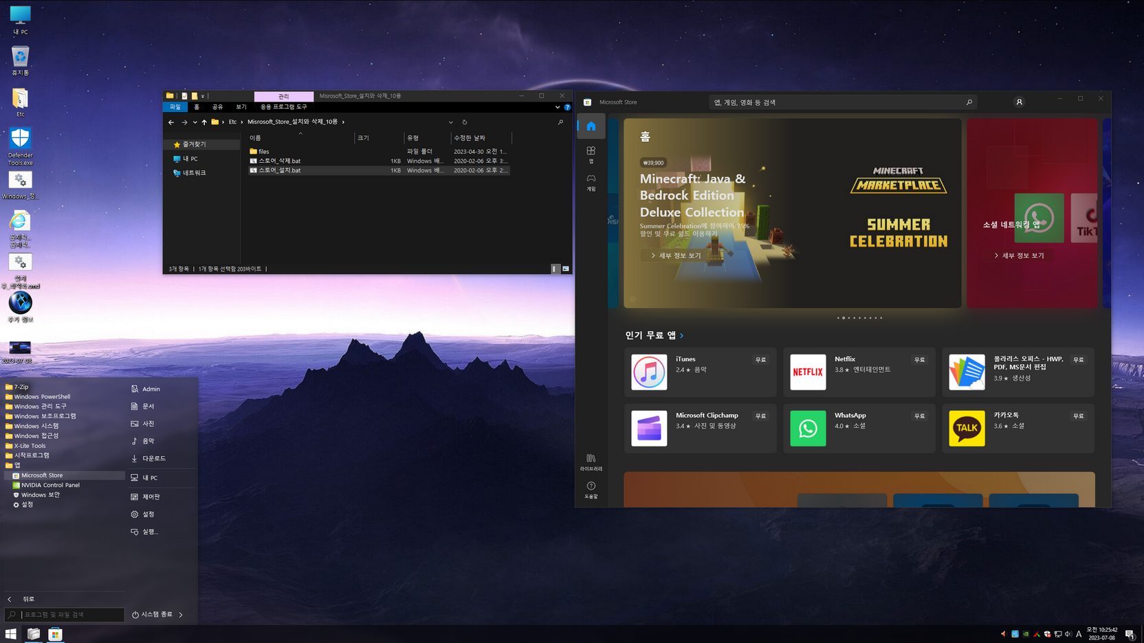
Task: Sort by 수정한 날짜 column header
Action: coord(480,138)
